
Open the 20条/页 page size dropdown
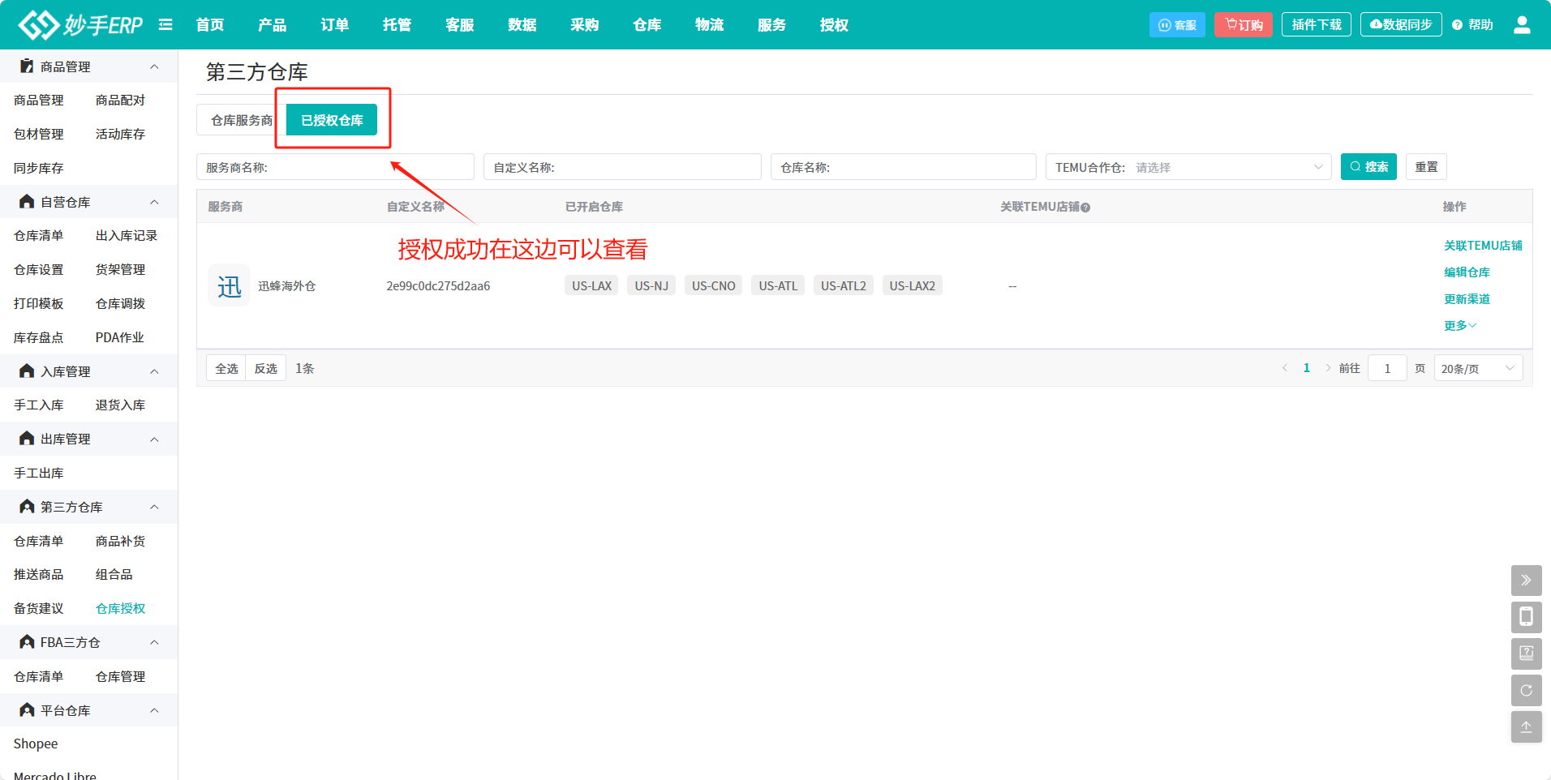pos(1478,368)
